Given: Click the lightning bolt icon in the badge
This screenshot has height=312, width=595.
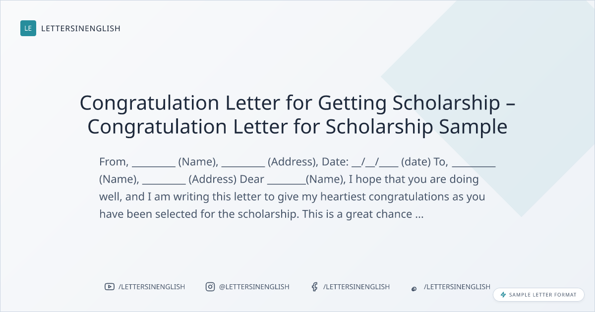Looking at the screenshot, I should point(503,295).
